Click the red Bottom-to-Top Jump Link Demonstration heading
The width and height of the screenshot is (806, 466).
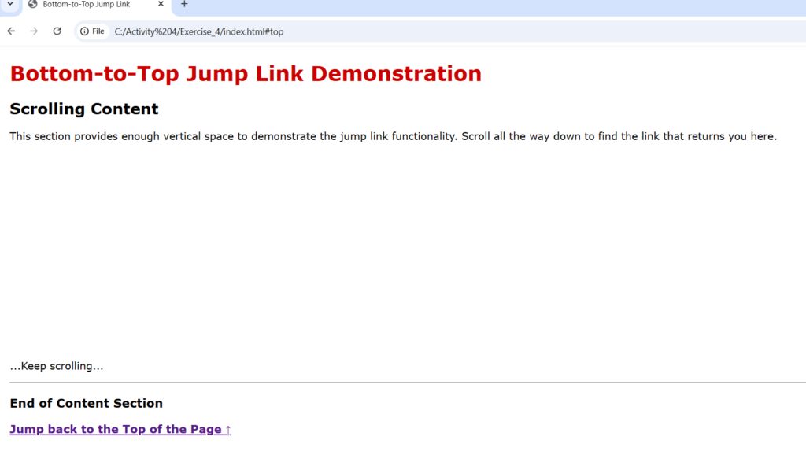246,74
